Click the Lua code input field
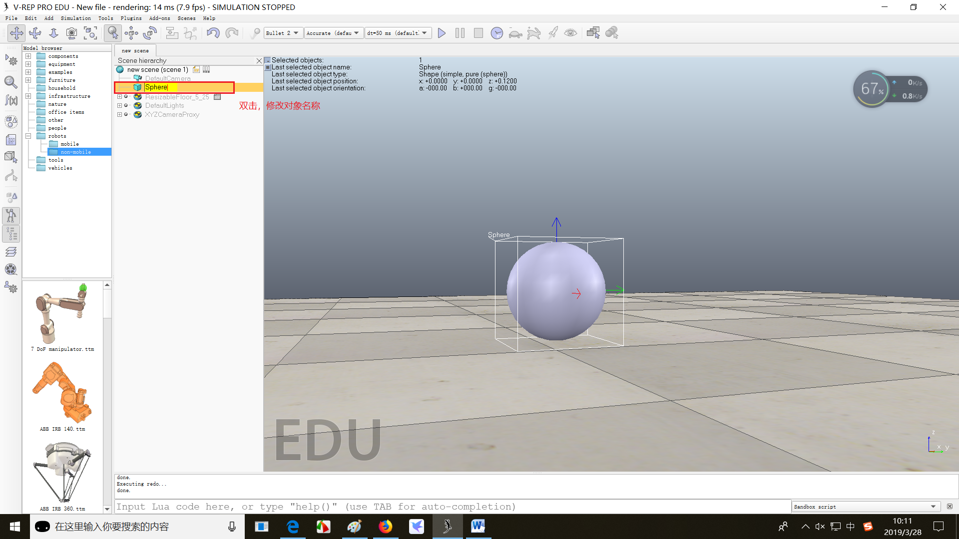The width and height of the screenshot is (959, 539). pos(452,507)
